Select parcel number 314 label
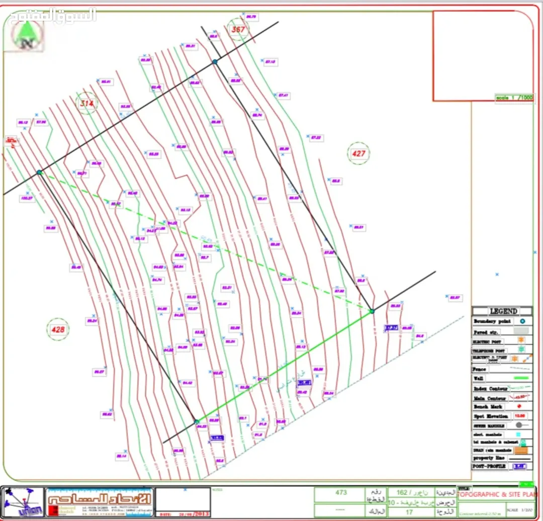Viewport: 543px width, 521px height. 86,103
